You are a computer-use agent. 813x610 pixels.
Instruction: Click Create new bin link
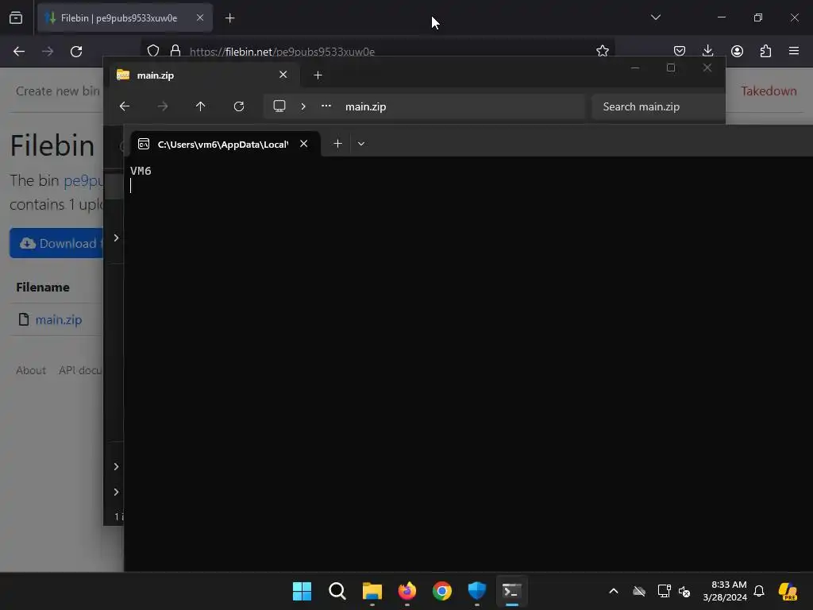(57, 91)
